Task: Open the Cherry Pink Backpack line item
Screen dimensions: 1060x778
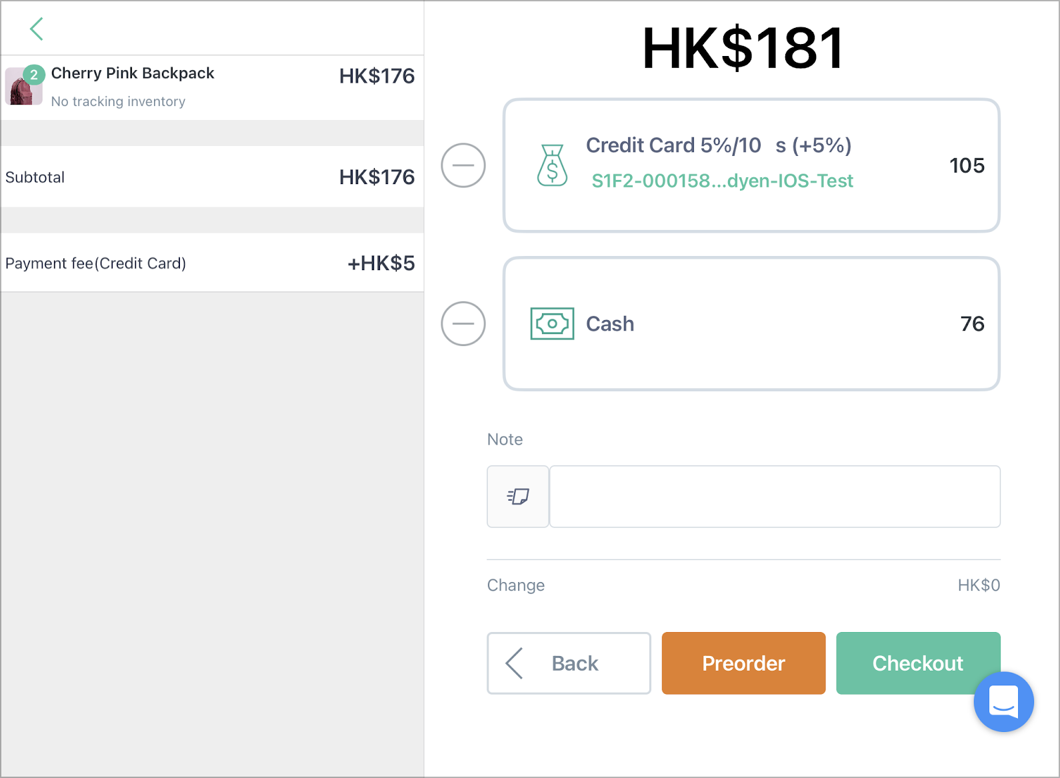Action: 212,87
